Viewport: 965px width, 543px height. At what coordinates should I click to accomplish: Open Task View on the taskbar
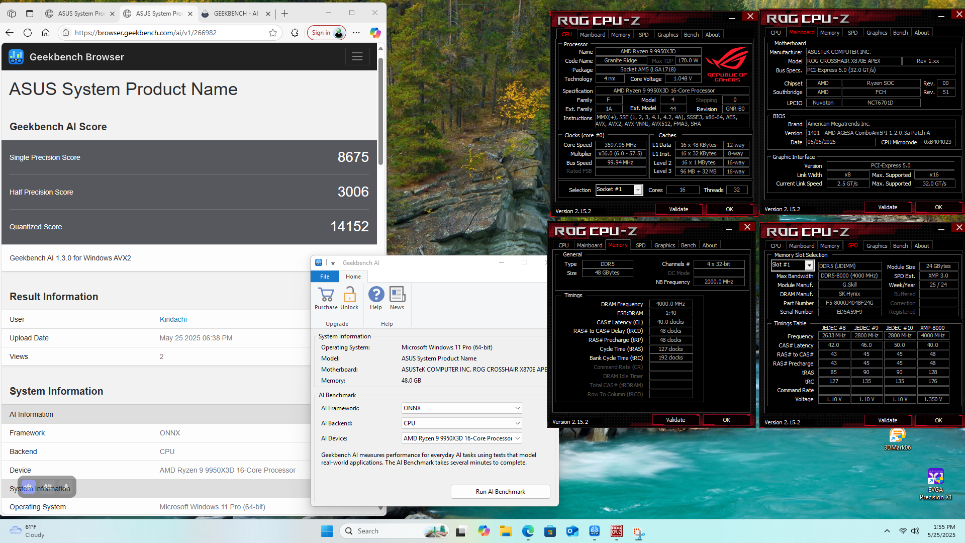coord(461,531)
